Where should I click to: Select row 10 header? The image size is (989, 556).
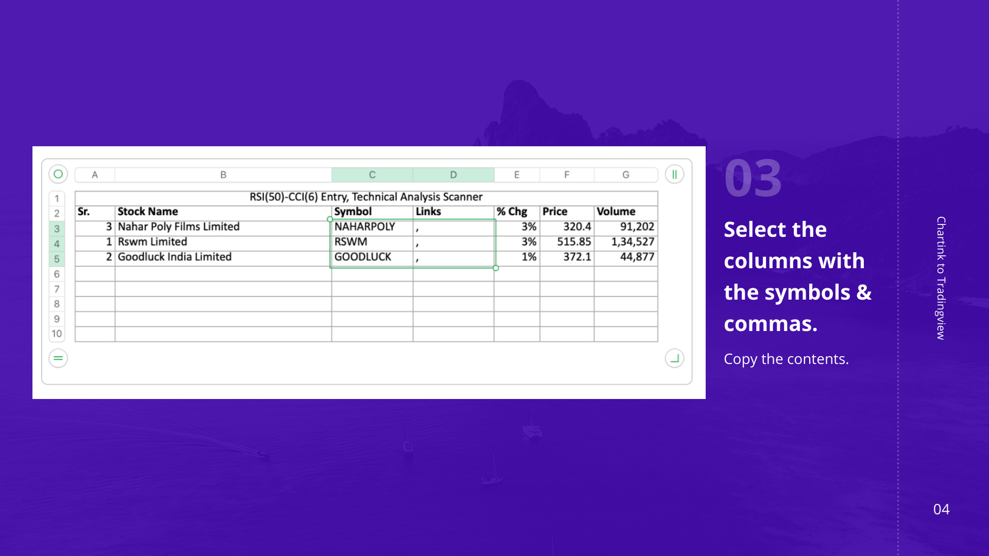tap(57, 334)
